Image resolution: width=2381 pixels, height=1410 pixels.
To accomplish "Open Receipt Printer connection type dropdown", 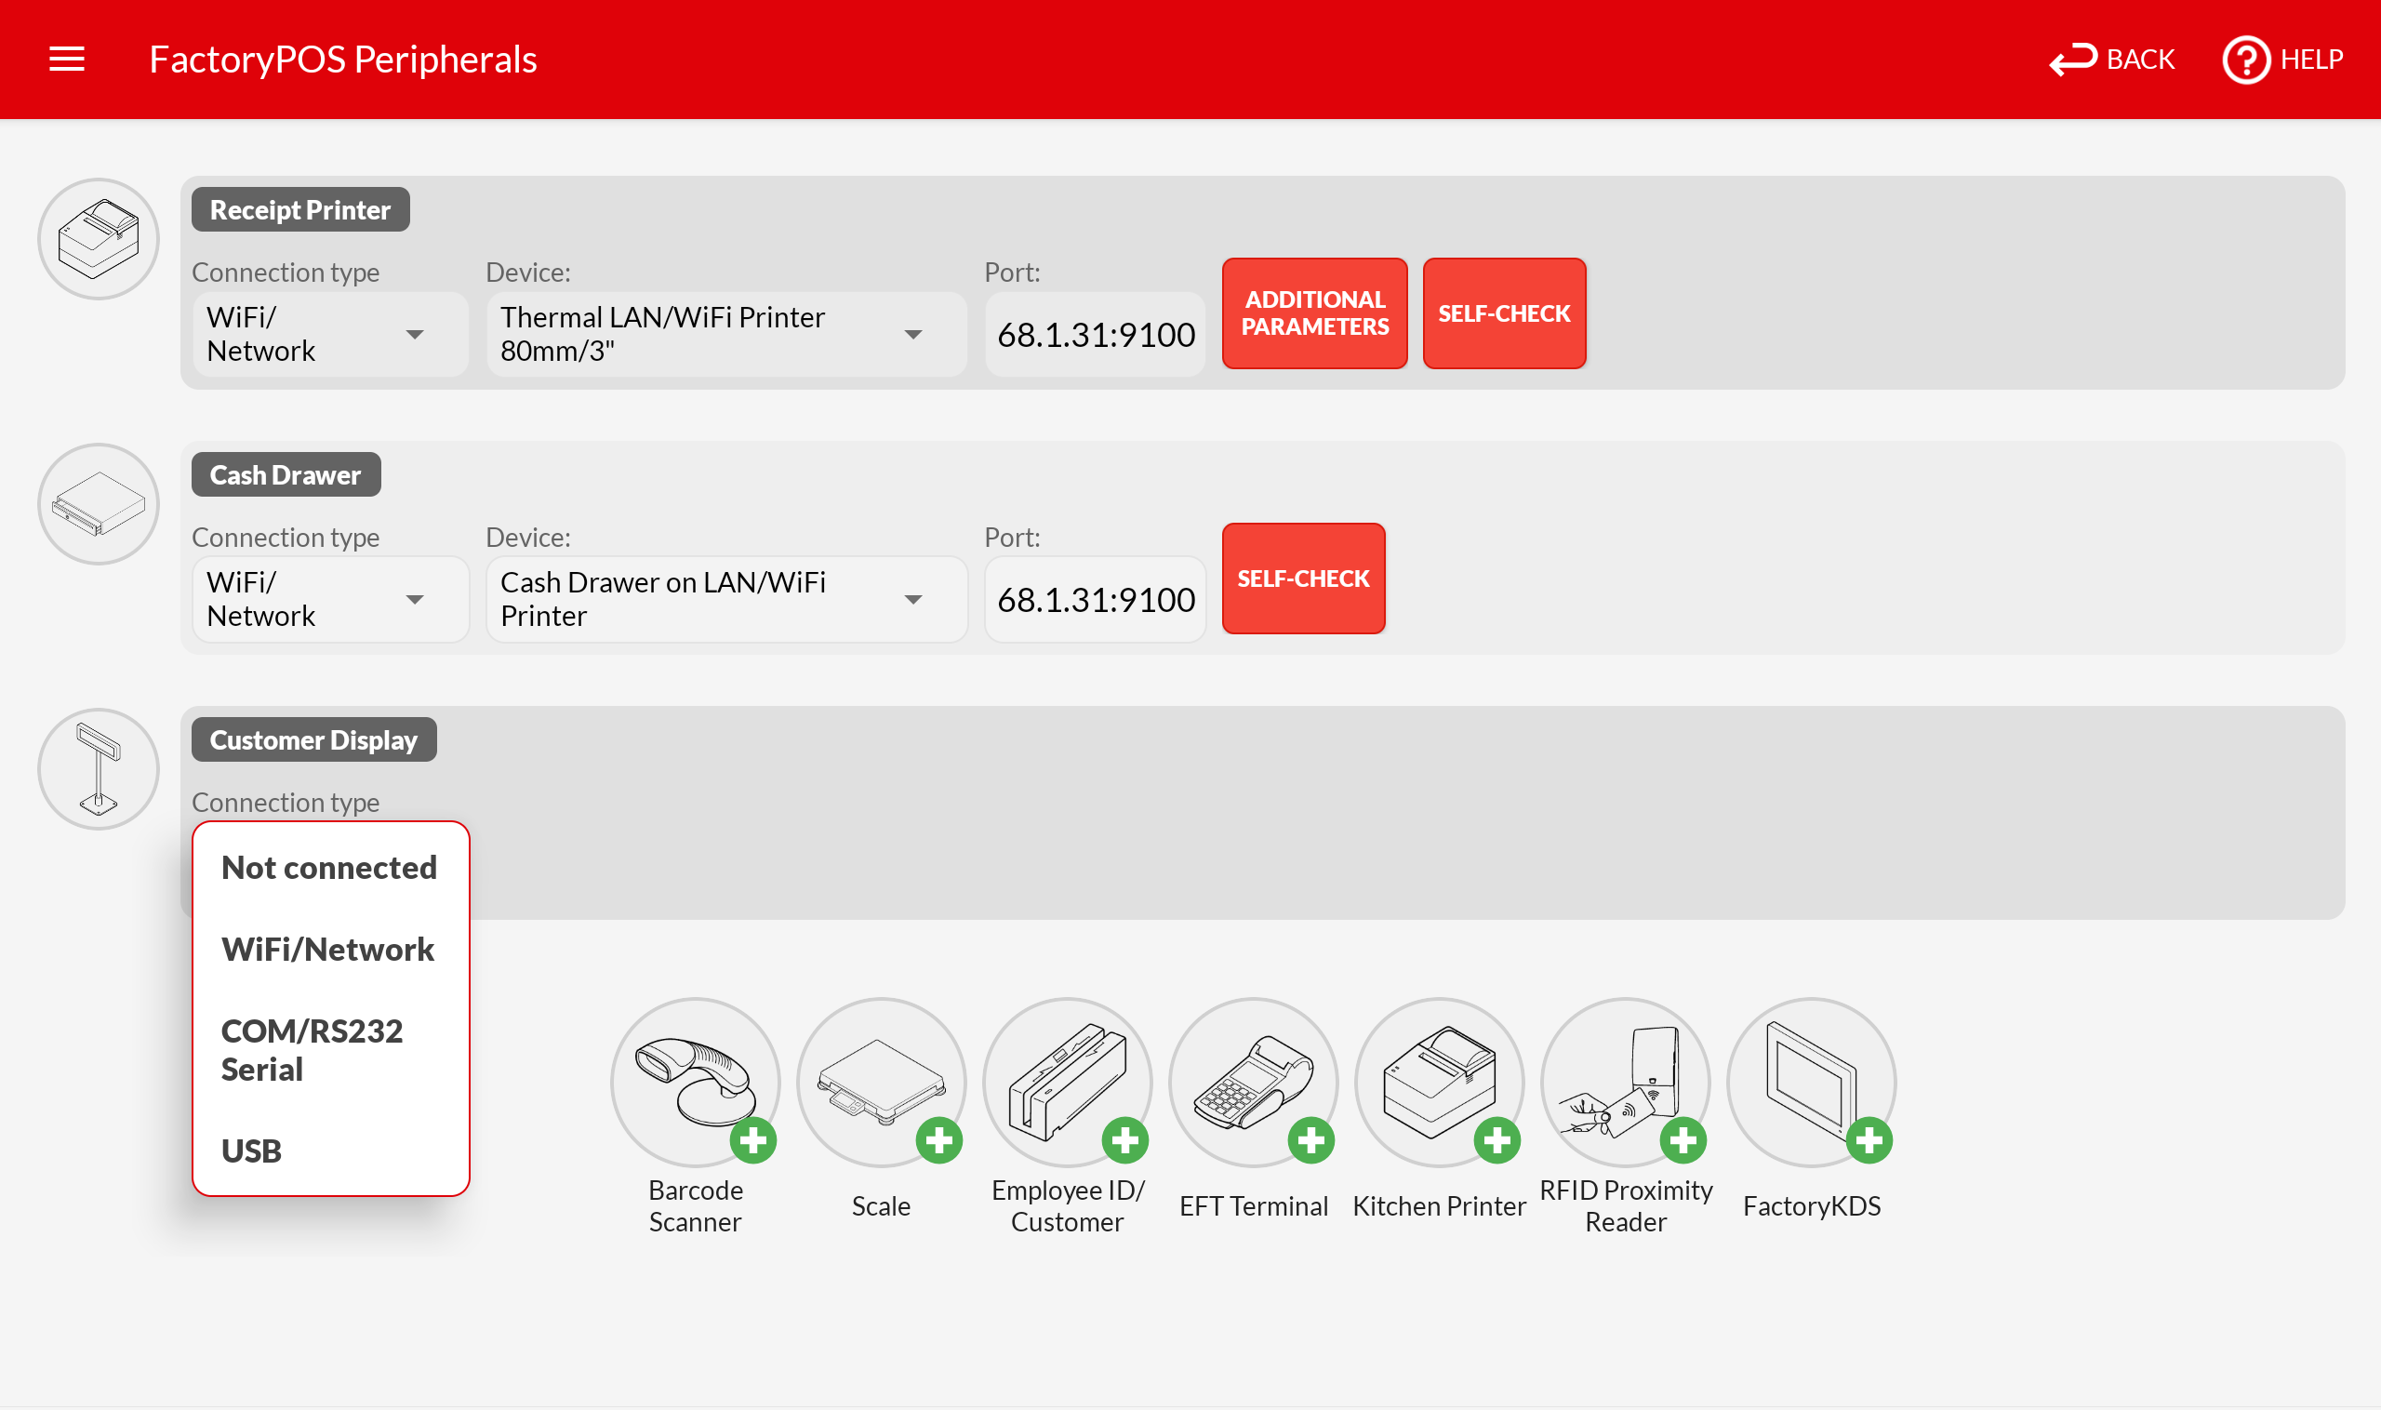I will pos(329,335).
